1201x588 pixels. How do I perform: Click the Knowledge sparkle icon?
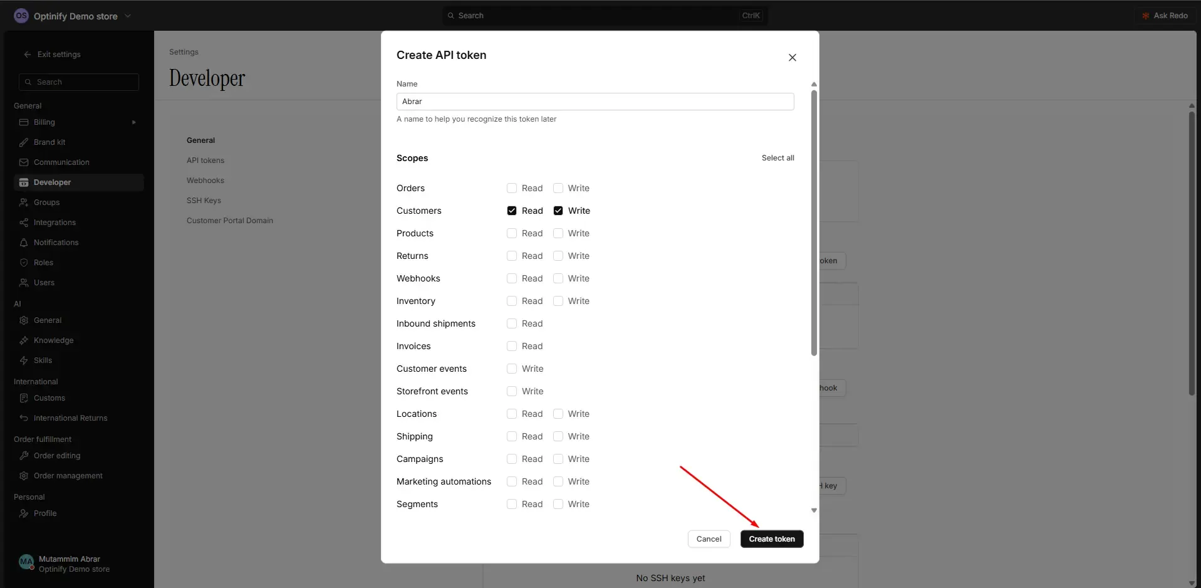click(x=24, y=340)
